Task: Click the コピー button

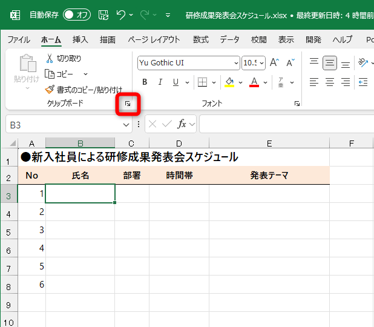Action: point(59,74)
